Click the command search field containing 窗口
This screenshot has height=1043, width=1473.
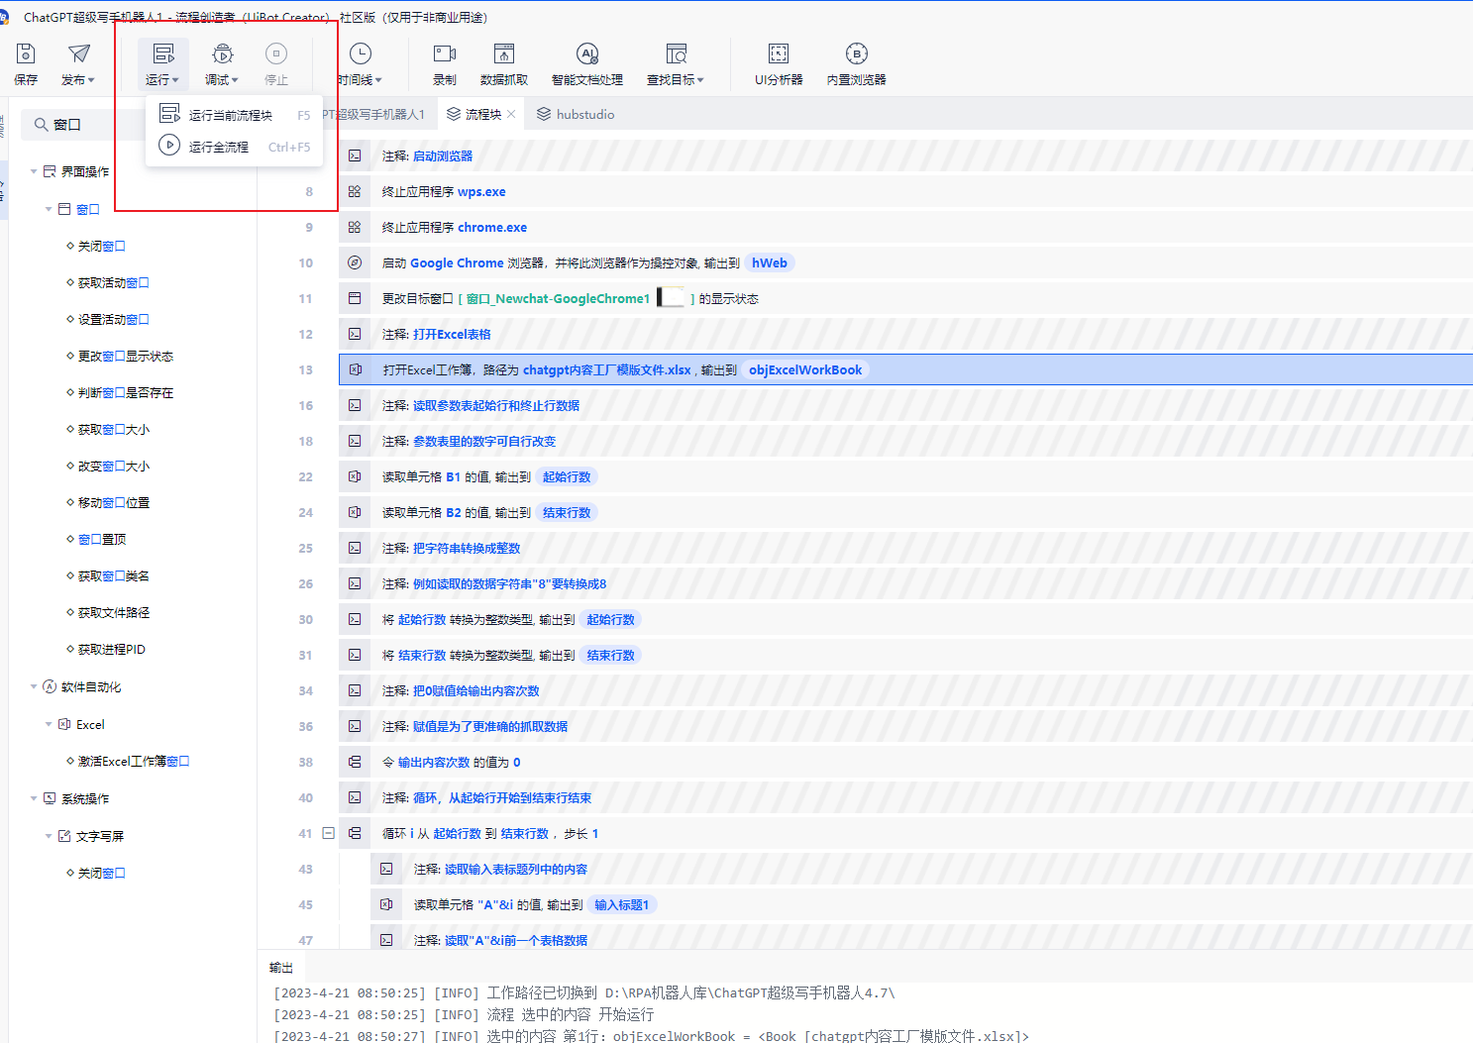(x=83, y=125)
